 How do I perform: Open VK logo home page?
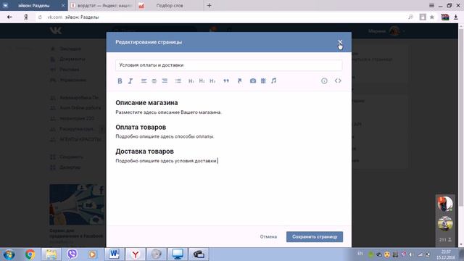click(56, 30)
